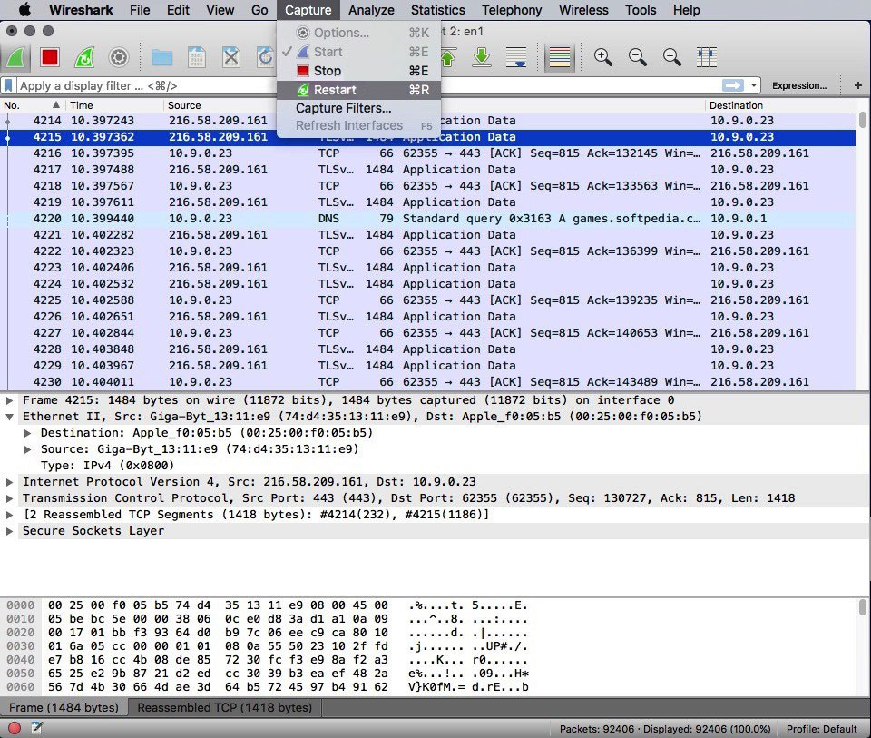This screenshot has width=871, height=738.
Task: Click the packet list vertical scrollbar
Action: click(x=863, y=120)
